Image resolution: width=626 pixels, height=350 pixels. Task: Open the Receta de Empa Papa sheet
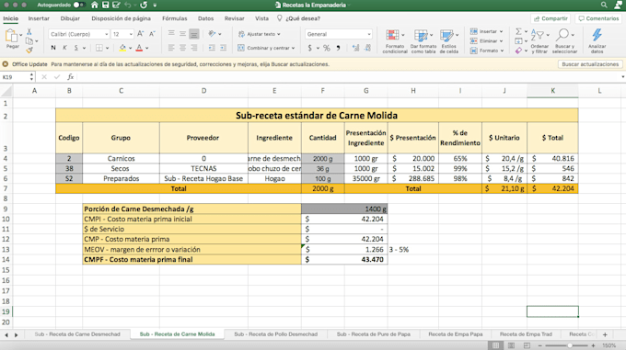click(455, 334)
